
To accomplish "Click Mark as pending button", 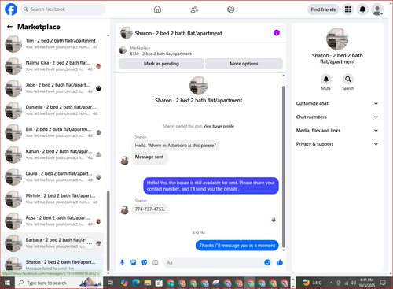I will pos(161,64).
